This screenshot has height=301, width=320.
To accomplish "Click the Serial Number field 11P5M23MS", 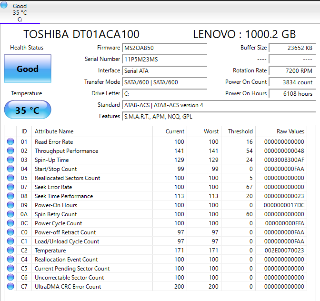I will [x=164, y=60].
